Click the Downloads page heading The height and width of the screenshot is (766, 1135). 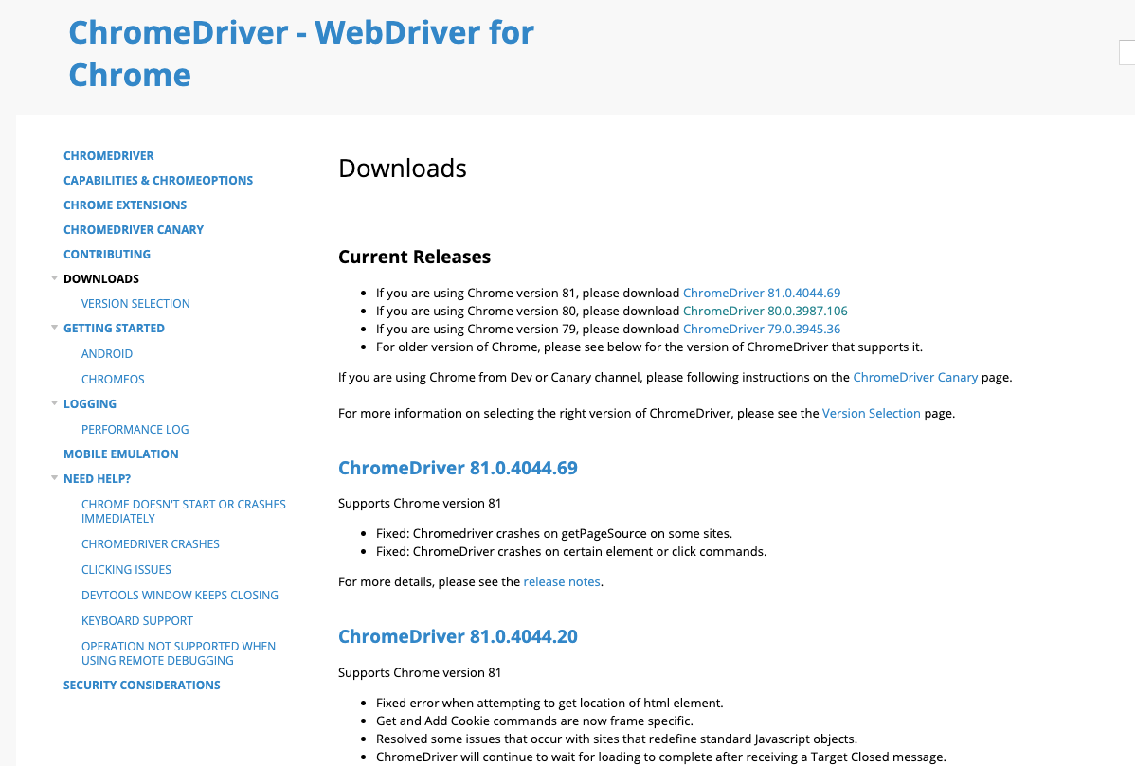click(x=403, y=169)
